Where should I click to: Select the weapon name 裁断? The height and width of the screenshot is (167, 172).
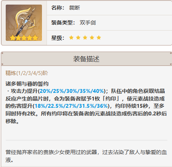coord(74,8)
